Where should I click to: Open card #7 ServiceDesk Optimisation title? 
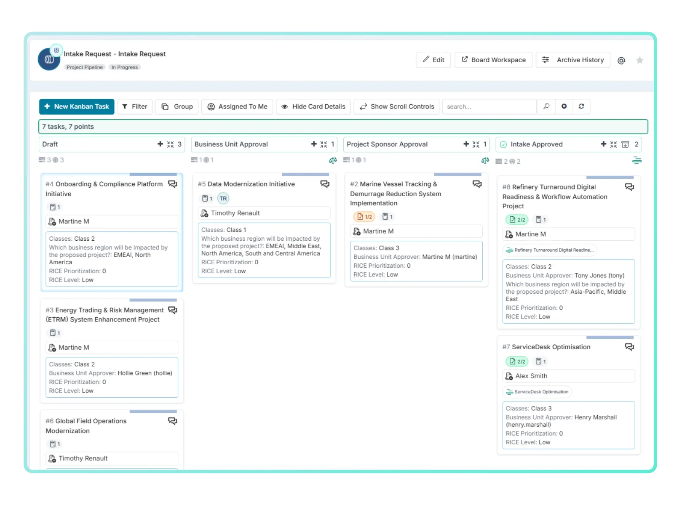(x=546, y=347)
